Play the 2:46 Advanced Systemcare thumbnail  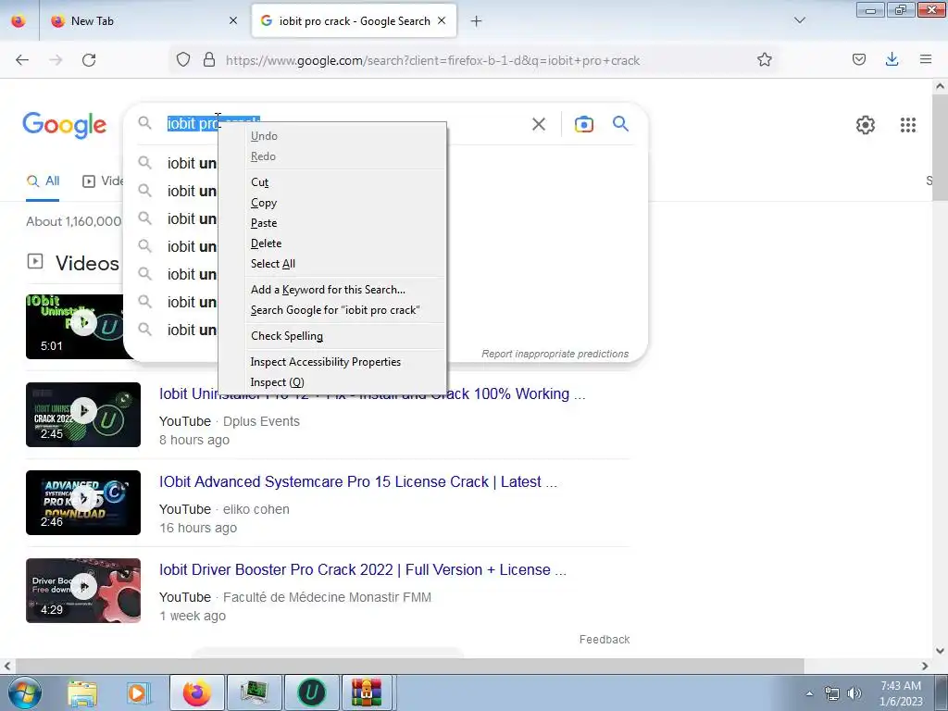click(83, 503)
